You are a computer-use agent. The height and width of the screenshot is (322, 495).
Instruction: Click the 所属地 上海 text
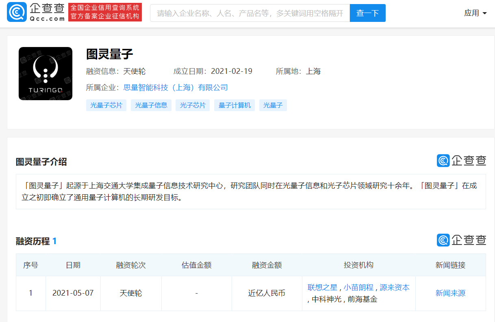[298, 71]
